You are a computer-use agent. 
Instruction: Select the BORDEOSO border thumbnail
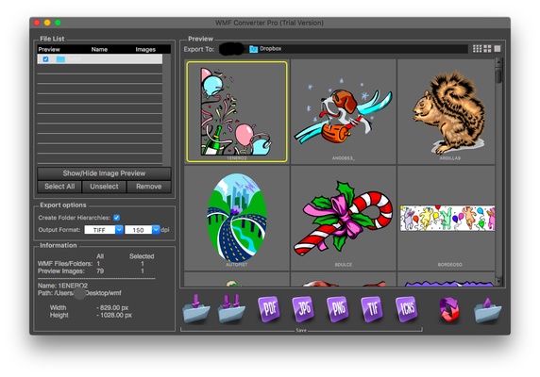click(x=447, y=218)
